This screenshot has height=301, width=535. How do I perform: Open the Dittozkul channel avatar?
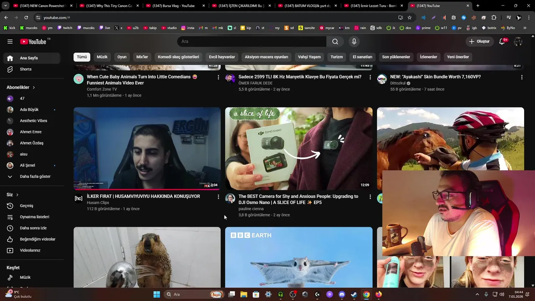click(382, 79)
